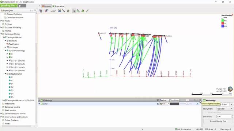Remove collar from scene with X icon
The width and height of the screenshot is (234, 131).
158,104
